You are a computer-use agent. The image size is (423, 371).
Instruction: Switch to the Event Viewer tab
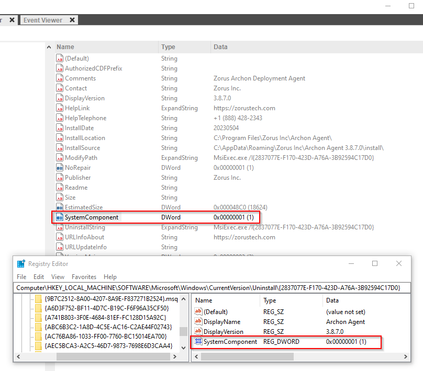click(x=43, y=20)
